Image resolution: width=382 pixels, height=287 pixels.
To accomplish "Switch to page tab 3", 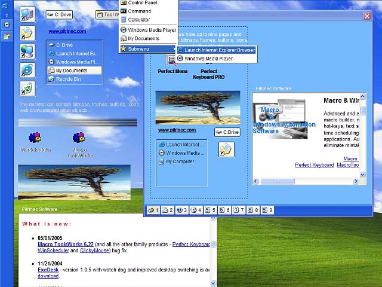I will coord(181,210).
